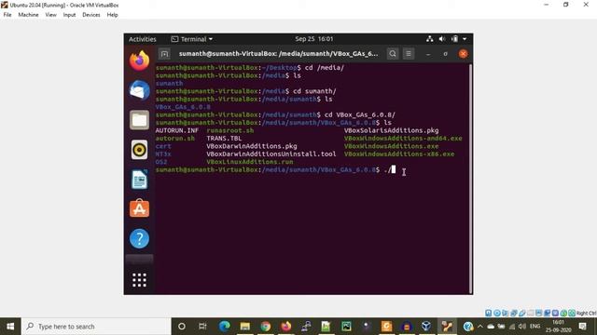Click the Cortana circle on taskbar
Image resolution: width=597 pixels, height=335 pixels.
[182, 327]
